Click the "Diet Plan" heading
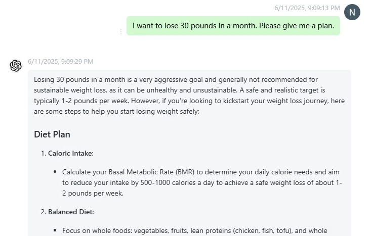 pyautogui.click(x=52, y=134)
